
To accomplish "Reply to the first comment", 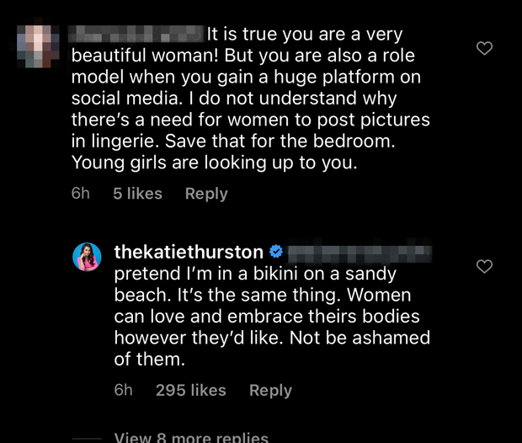I will click(206, 194).
